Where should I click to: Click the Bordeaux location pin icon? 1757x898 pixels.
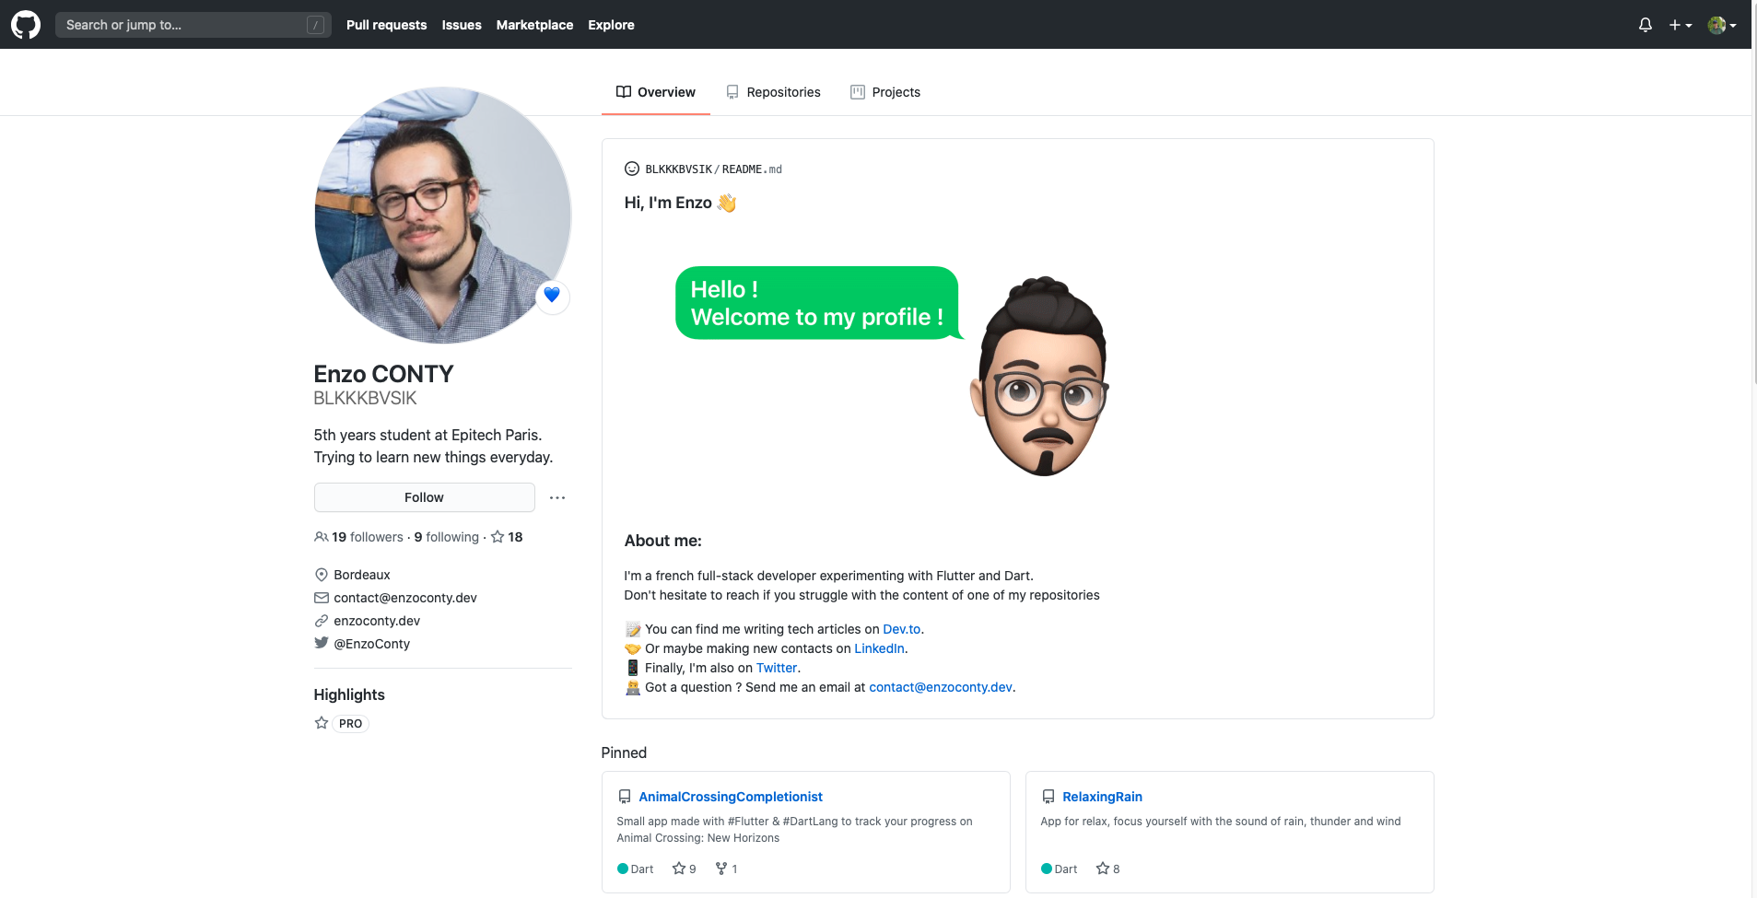pyautogui.click(x=322, y=575)
